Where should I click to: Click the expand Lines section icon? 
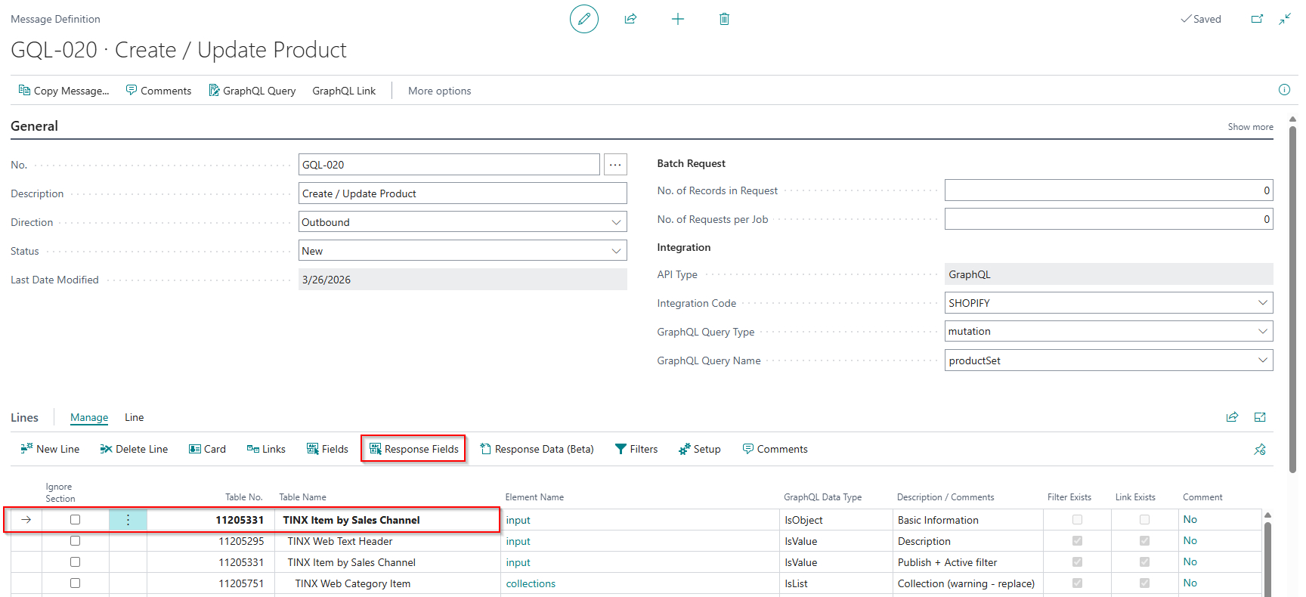pos(1260,417)
